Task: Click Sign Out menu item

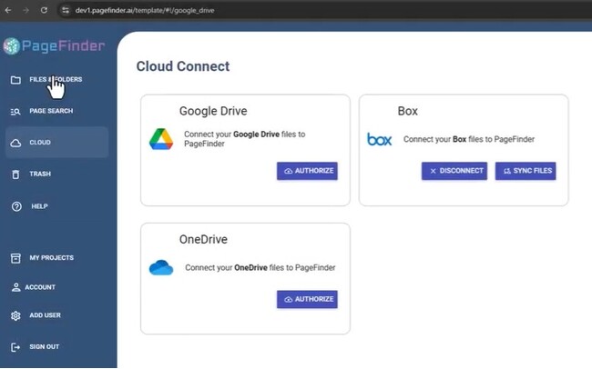Action: click(56, 347)
